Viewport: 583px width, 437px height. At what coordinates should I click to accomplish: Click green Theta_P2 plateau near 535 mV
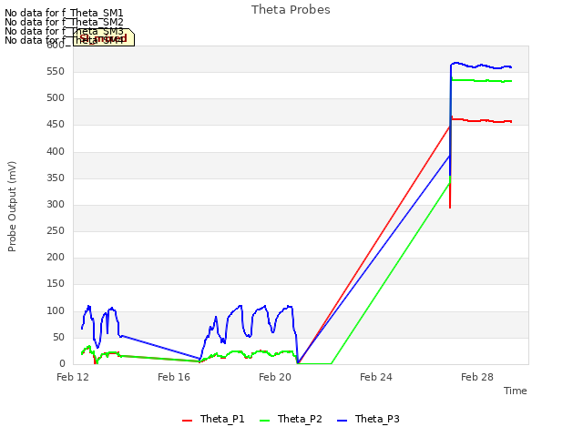click(x=482, y=81)
